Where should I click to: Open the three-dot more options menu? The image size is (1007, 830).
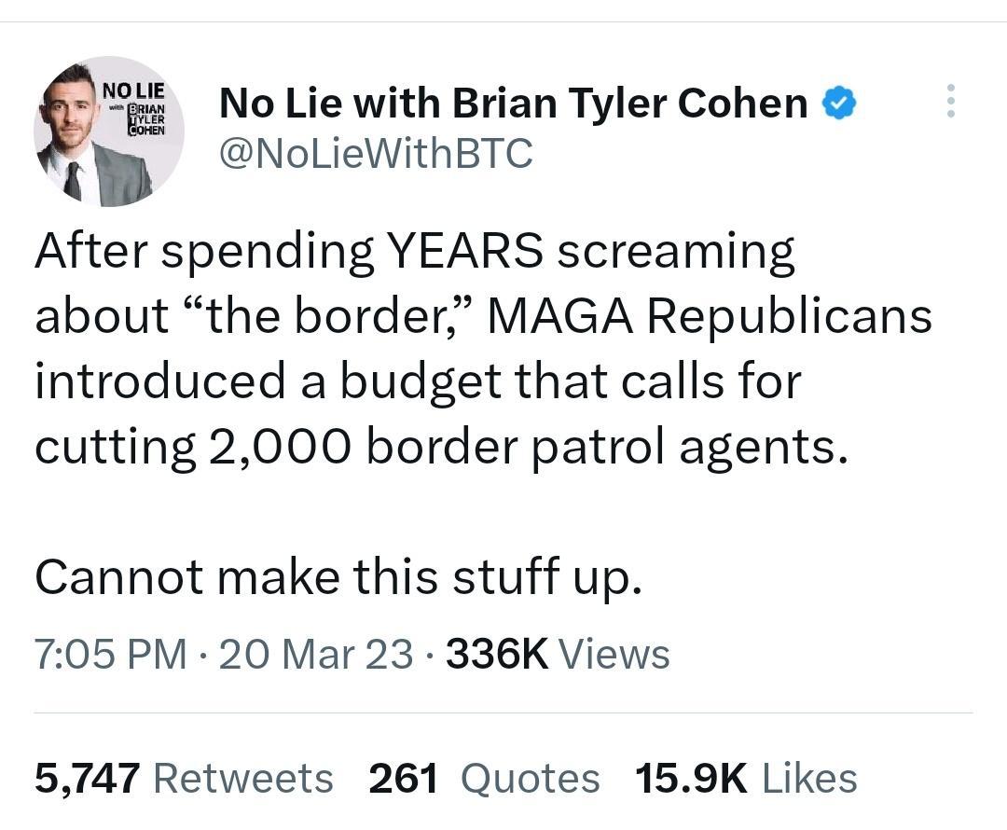[950, 102]
